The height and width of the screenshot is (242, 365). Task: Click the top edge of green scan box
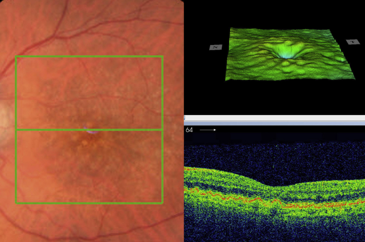[x=89, y=57]
